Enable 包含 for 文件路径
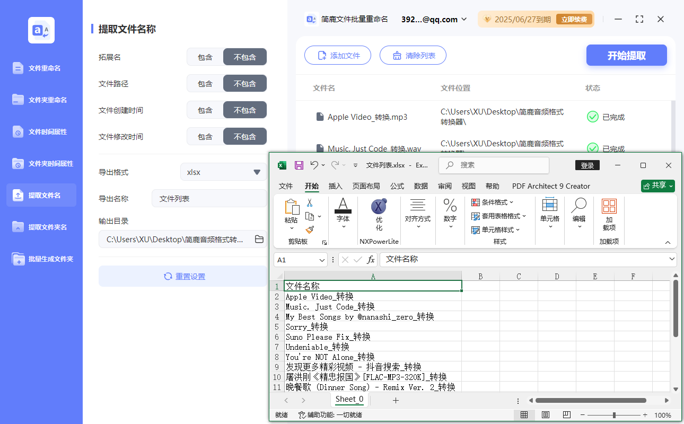The height and width of the screenshot is (424, 684). 205,83
